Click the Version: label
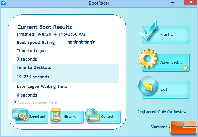 (159, 127)
